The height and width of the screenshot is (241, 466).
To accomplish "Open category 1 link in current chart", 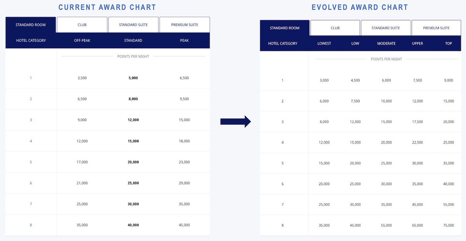I will (x=31, y=78).
